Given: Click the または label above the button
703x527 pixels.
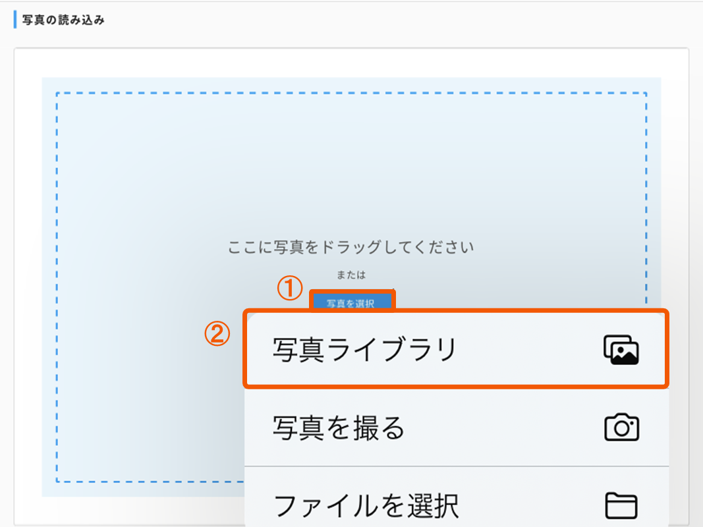Looking at the screenshot, I should tap(351, 275).
